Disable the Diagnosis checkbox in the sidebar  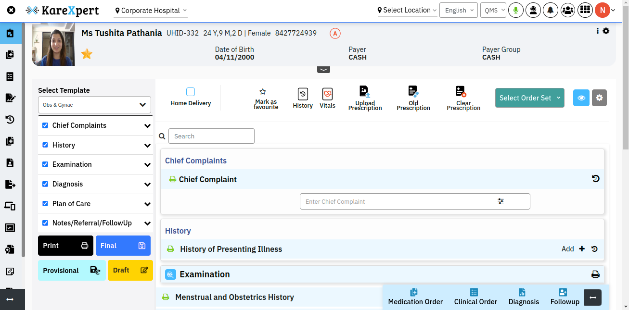coord(44,184)
